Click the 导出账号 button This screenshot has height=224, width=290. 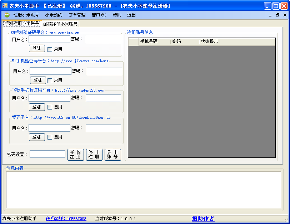(x=113, y=155)
